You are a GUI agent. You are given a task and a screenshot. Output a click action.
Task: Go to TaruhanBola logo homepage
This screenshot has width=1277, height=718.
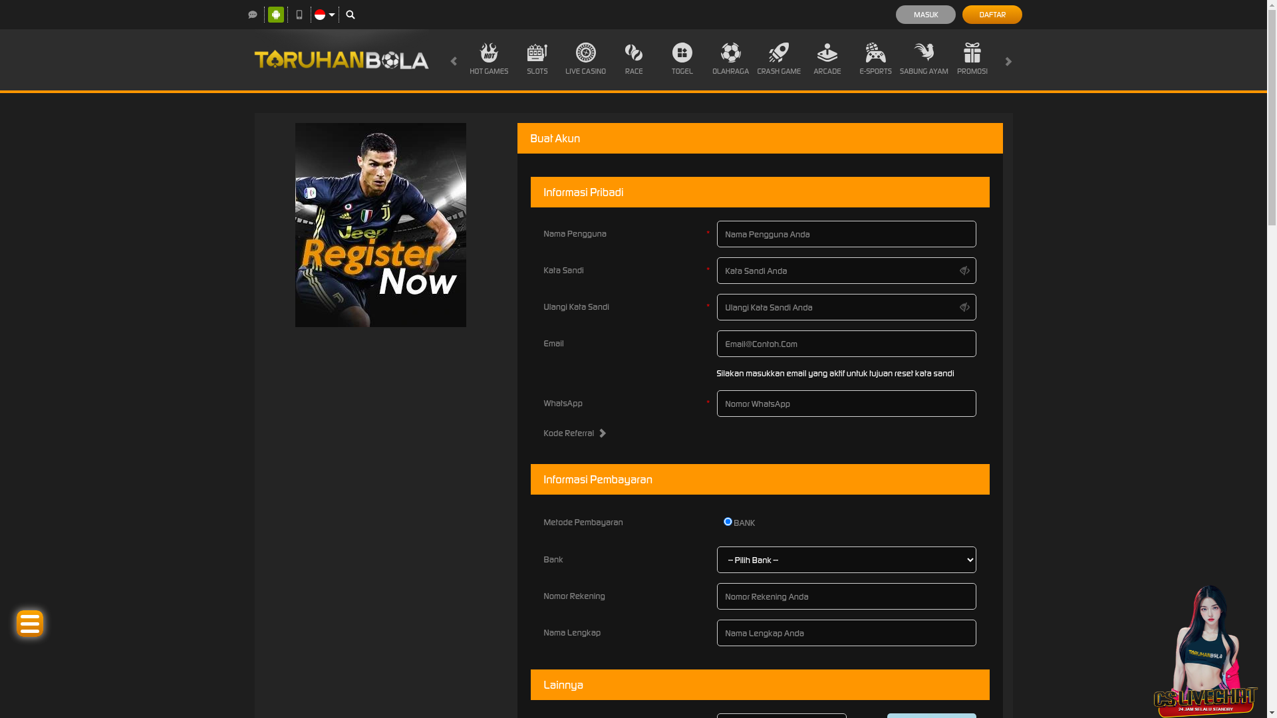[x=341, y=60]
